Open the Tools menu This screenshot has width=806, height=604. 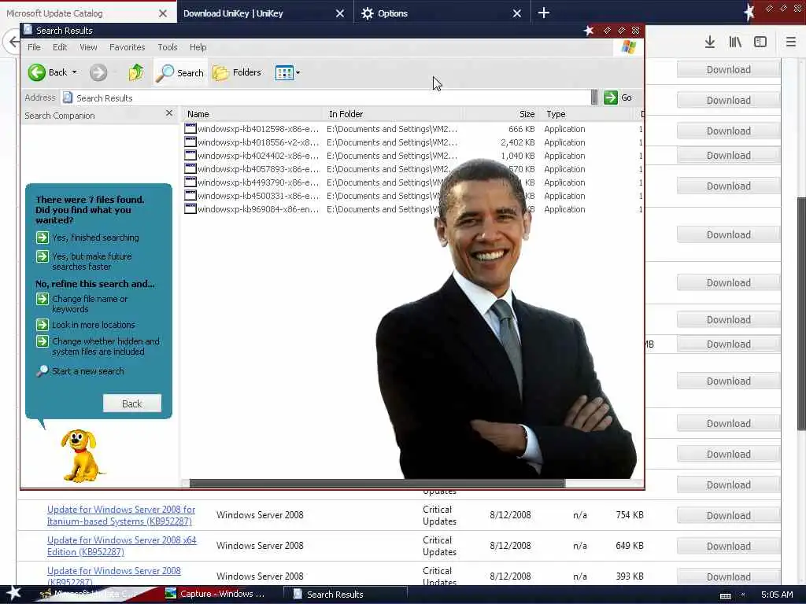[167, 47]
